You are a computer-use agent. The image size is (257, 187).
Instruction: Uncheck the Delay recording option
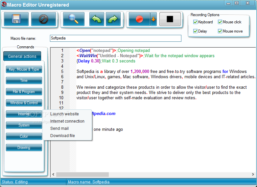point(195,31)
